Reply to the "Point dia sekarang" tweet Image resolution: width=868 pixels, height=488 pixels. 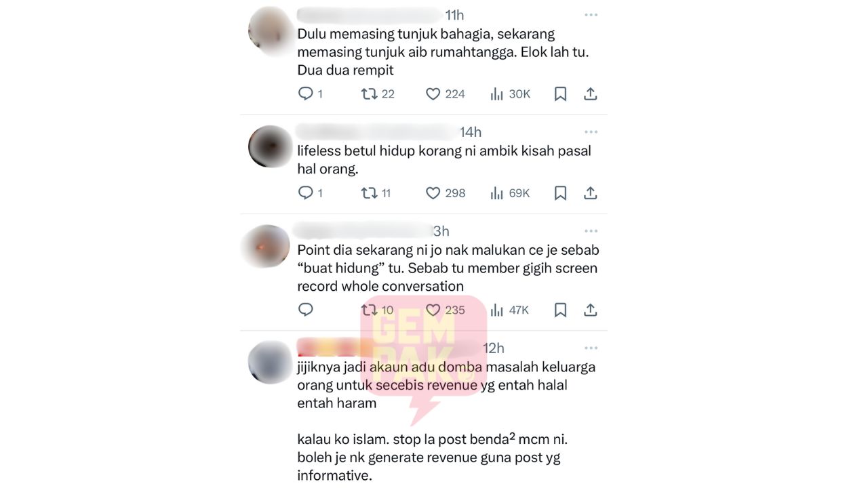(306, 310)
